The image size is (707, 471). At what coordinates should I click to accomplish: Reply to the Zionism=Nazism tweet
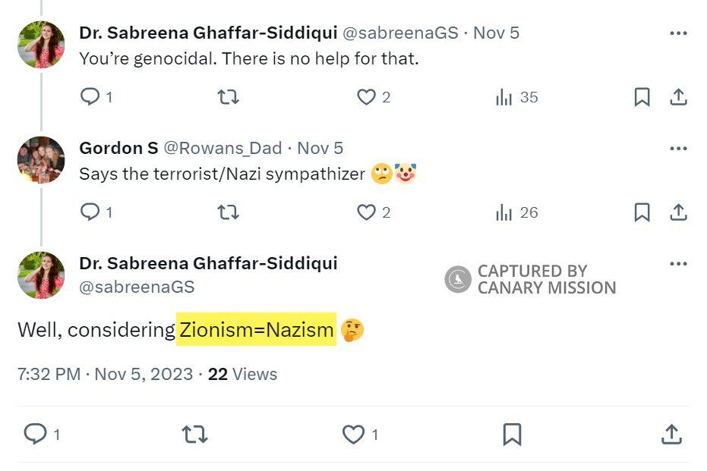click(36, 435)
